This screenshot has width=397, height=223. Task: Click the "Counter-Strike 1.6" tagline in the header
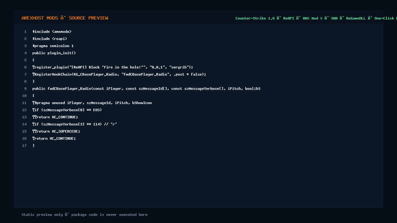click(x=316, y=18)
